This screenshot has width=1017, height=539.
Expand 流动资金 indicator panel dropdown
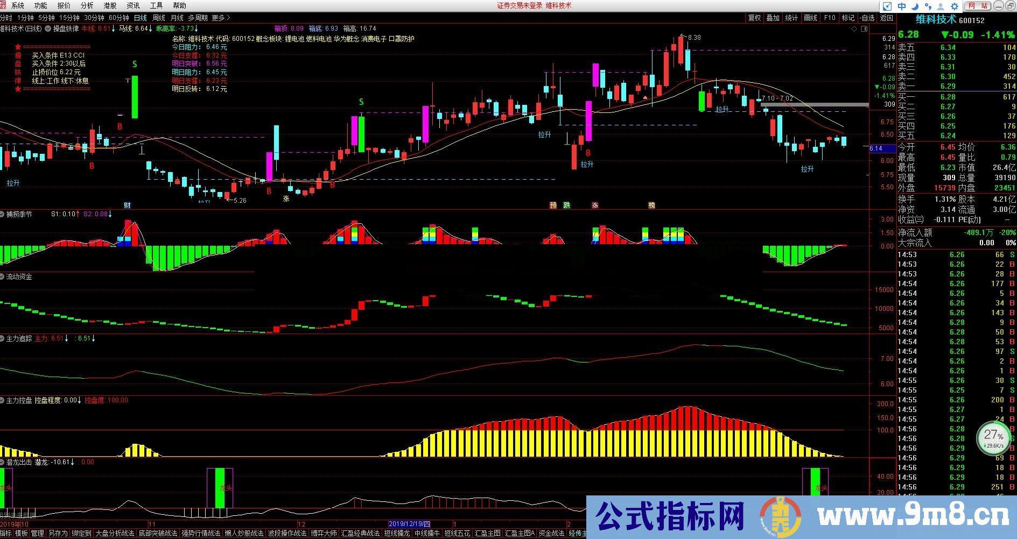point(3,276)
